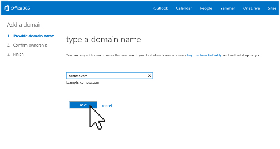Screen dimensions: 280x149
Task: Click the 'Add a domain' heading
Action: [25, 25]
